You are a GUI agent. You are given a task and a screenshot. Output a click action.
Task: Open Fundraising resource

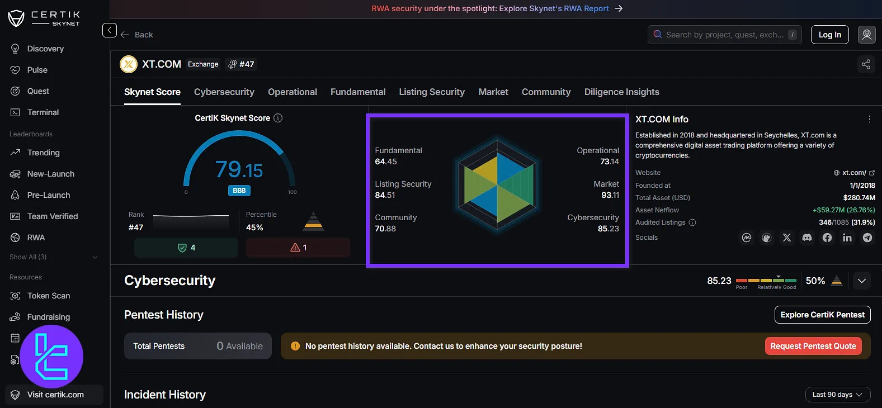coord(40,317)
